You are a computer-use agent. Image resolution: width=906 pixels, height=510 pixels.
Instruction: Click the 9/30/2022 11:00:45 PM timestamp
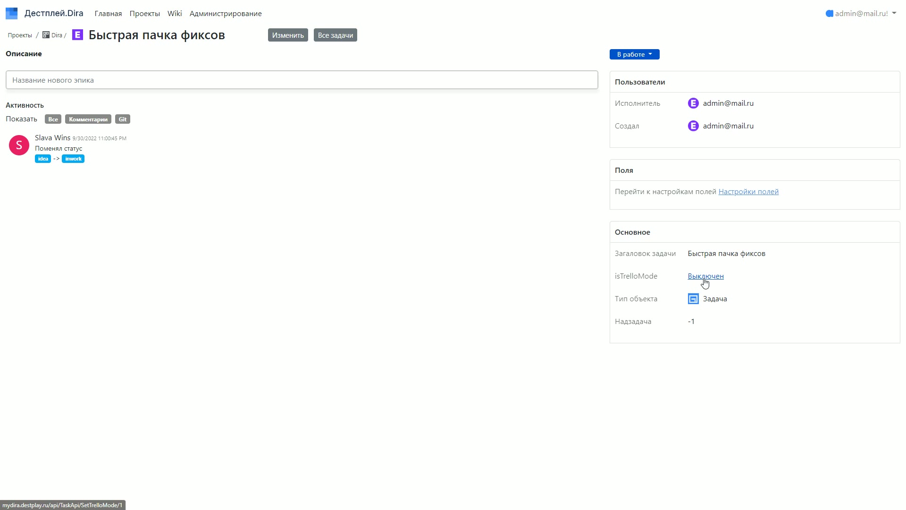pos(99,138)
